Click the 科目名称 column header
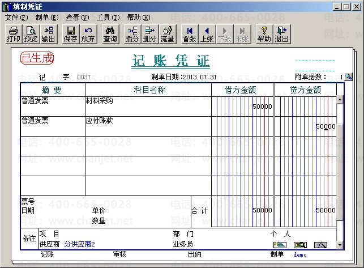The image size is (364, 268). pyautogui.click(x=149, y=90)
